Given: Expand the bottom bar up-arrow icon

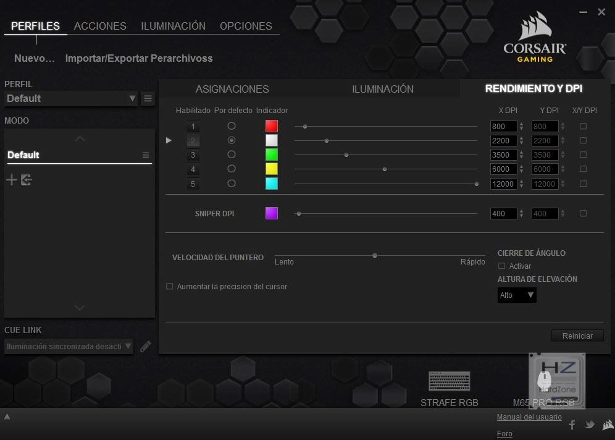Looking at the screenshot, I should pos(7,417).
